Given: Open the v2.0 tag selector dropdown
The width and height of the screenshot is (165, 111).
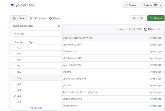Looking at the screenshot, I should (19, 18).
